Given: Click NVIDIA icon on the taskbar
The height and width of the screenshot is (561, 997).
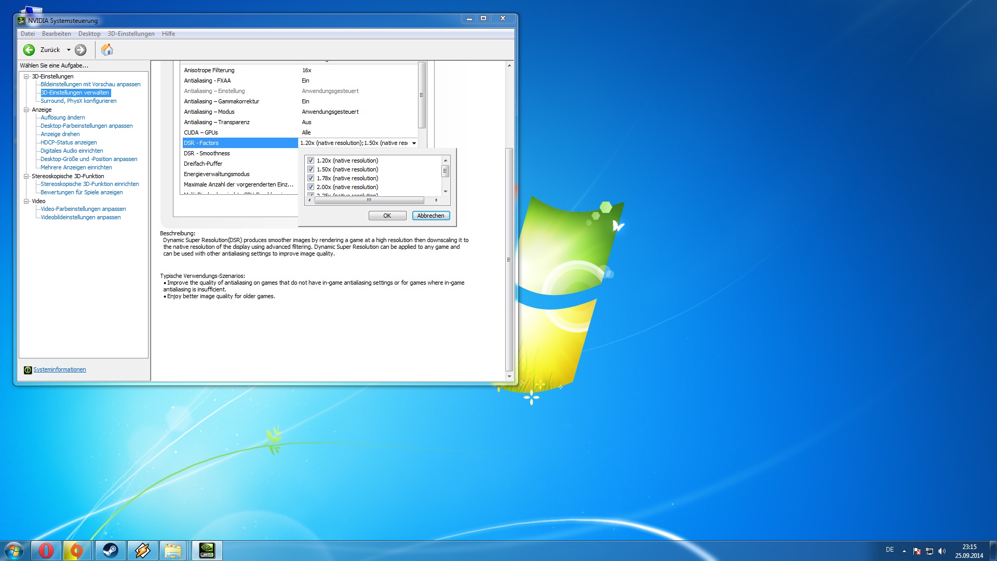Looking at the screenshot, I should (x=207, y=550).
